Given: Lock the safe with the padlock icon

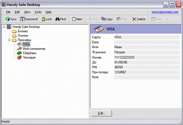Looking at the screenshot, I should [43, 19].
